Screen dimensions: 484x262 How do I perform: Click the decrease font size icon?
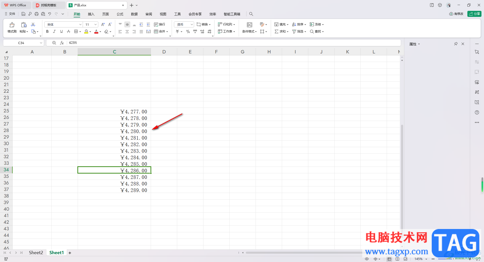coord(110,24)
